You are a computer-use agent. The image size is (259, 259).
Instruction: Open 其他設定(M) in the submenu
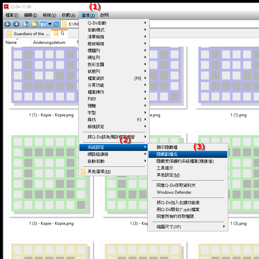188,175
